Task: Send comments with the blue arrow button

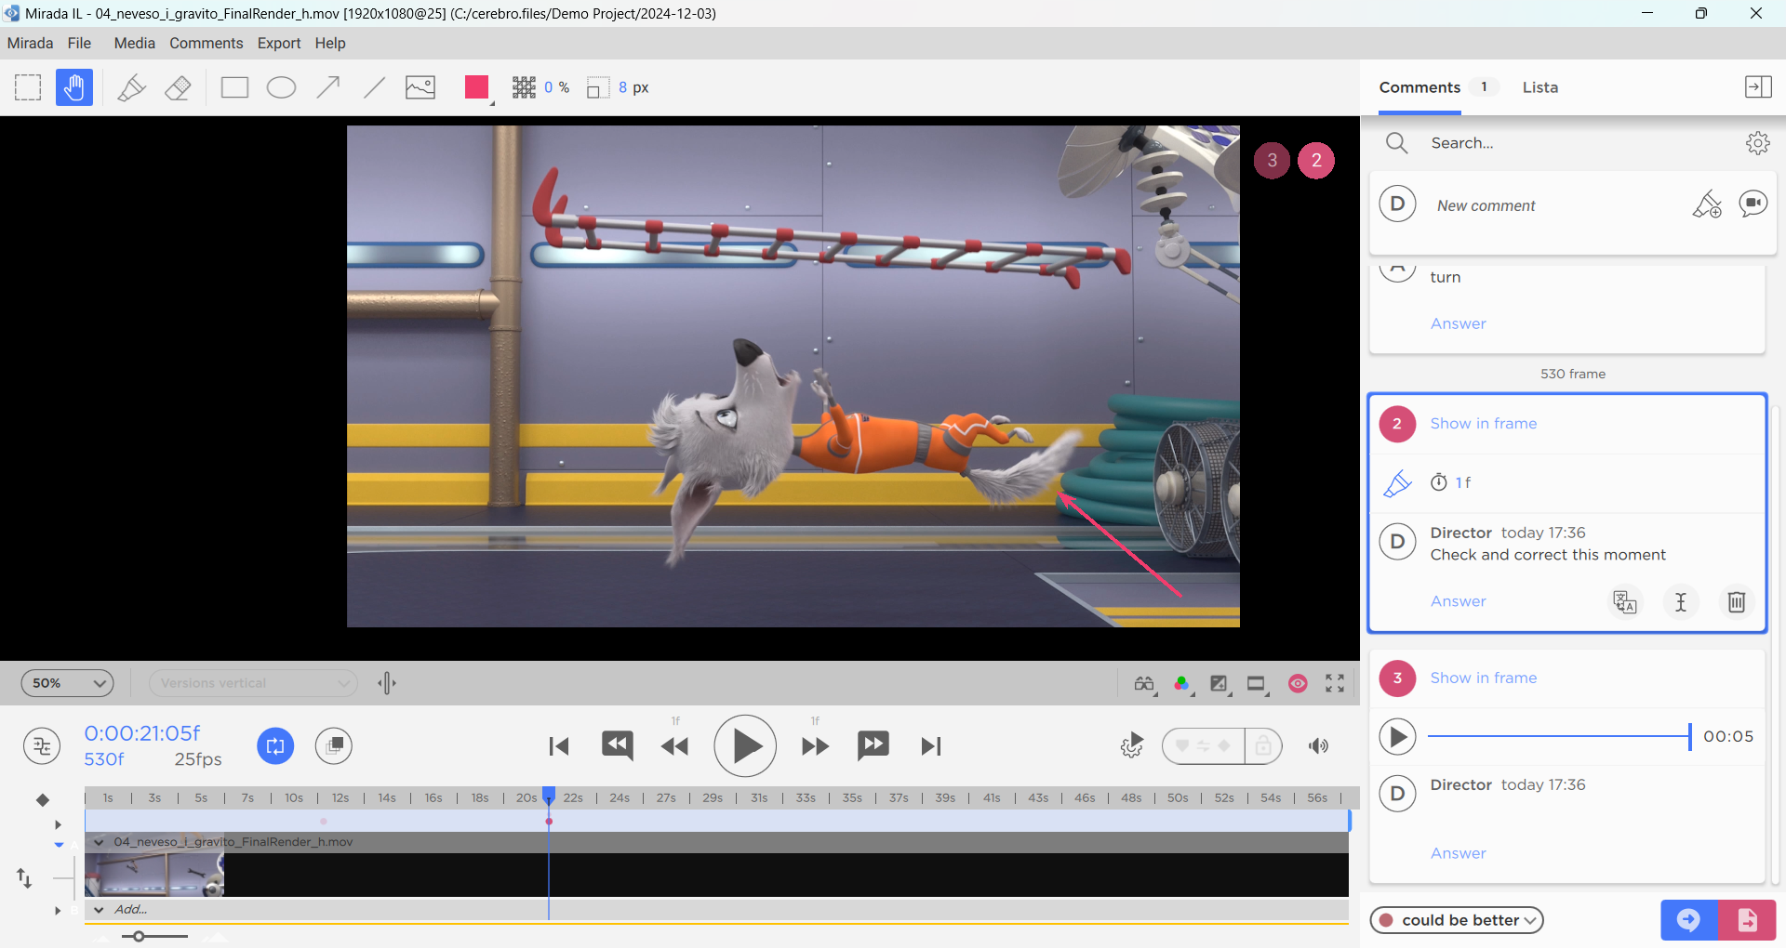Action: pyautogui.click(x=1688, y=920)
